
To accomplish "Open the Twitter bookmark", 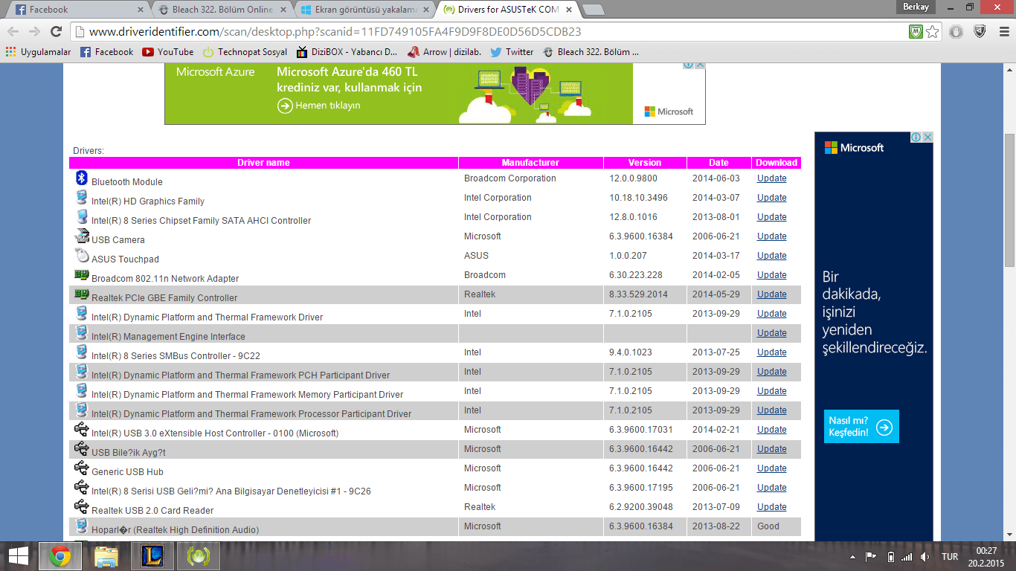I will tap(512, 52).
